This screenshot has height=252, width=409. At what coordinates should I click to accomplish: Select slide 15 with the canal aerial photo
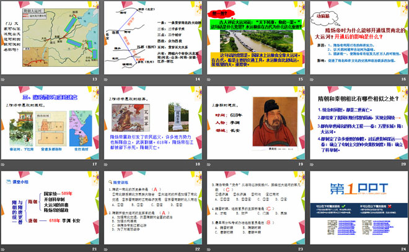tap(256, 38)
